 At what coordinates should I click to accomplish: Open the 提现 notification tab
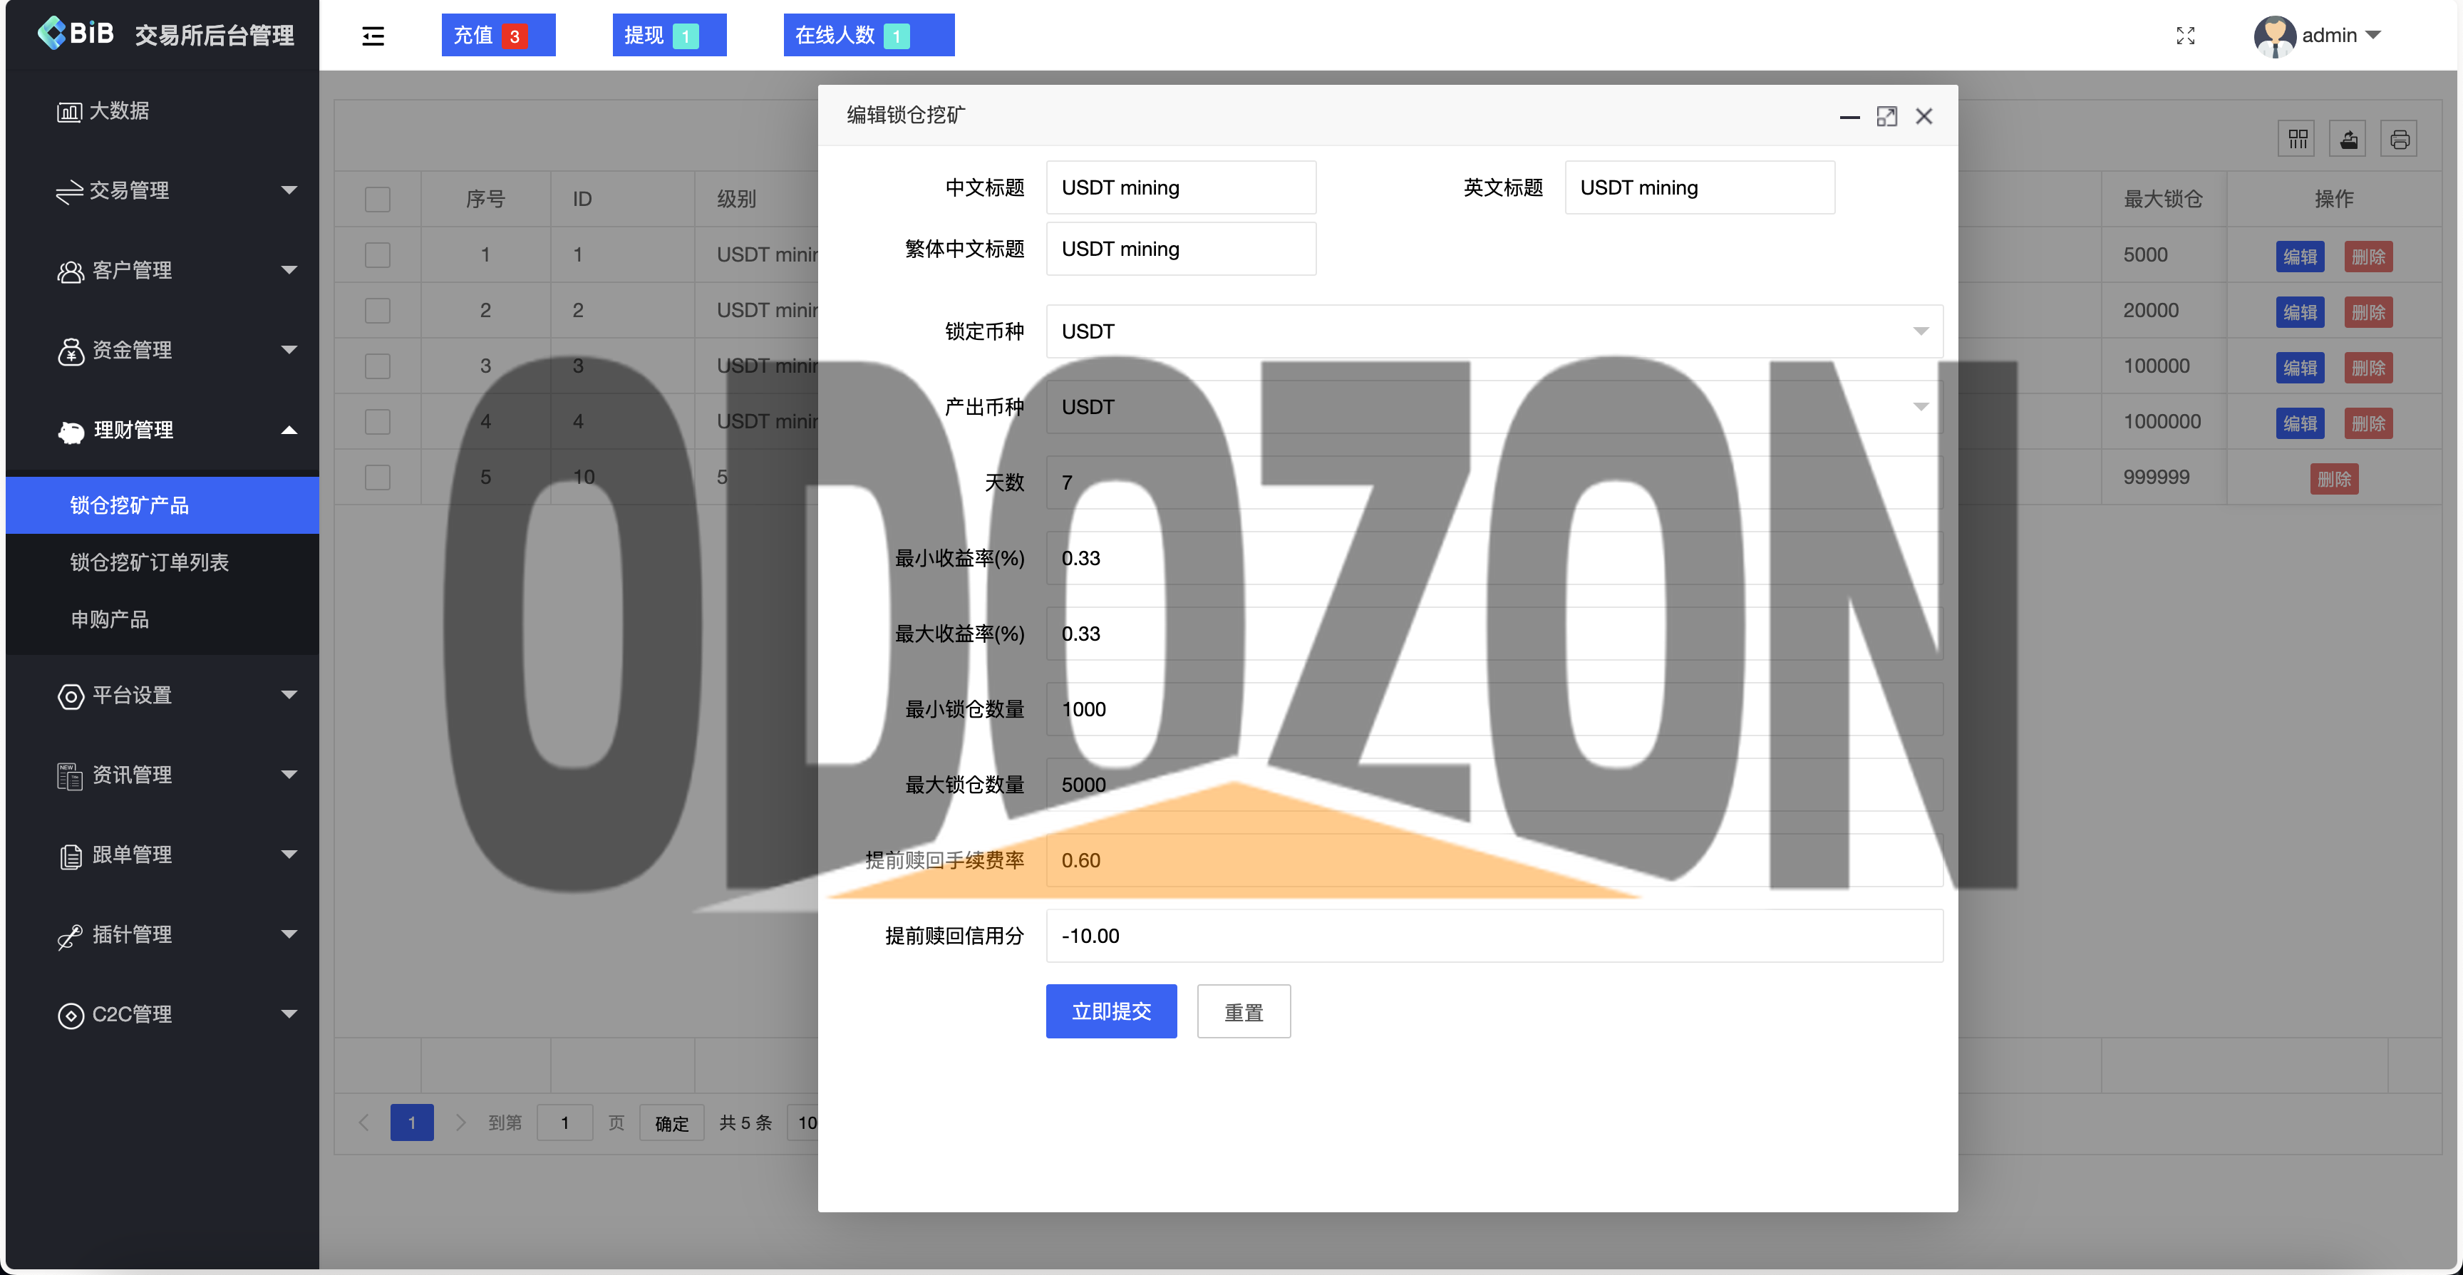[669, 36]
